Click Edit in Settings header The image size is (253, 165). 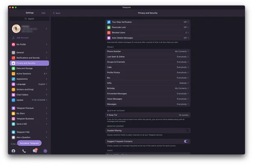(43, 13)
